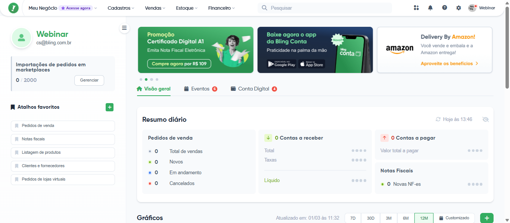
Task: Click the Gerenciar button
Action: pos(89,80)
